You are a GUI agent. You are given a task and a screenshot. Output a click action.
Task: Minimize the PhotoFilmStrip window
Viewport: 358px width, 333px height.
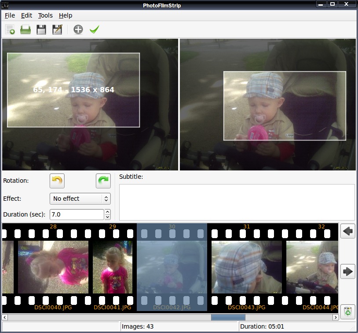321,4
